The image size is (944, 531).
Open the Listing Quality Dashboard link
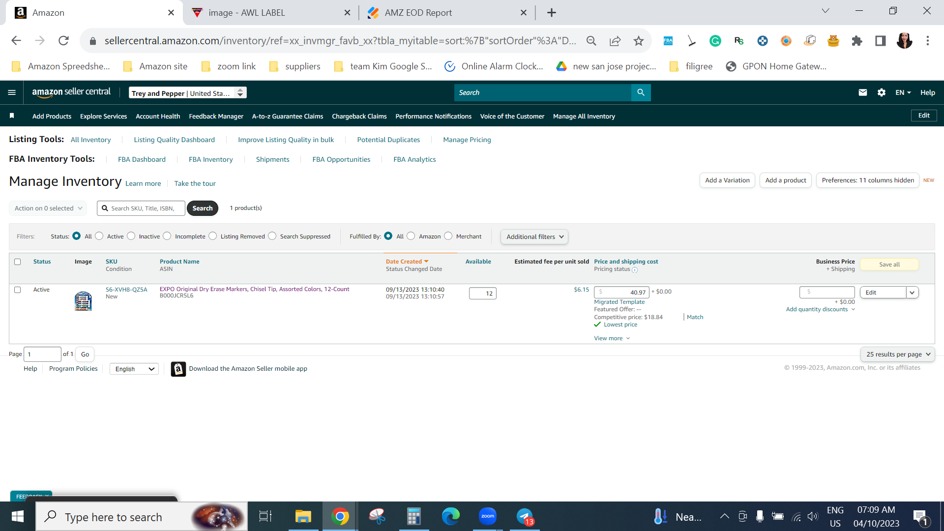174,140
